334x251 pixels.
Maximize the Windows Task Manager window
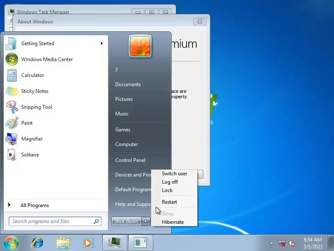tap(152, 12)
